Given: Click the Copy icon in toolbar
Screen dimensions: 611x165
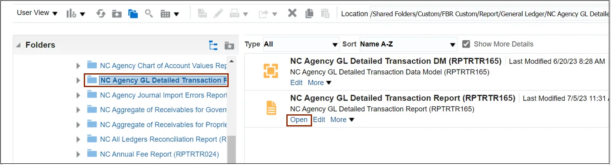Looking at the screenshot, I should (310, 13).
